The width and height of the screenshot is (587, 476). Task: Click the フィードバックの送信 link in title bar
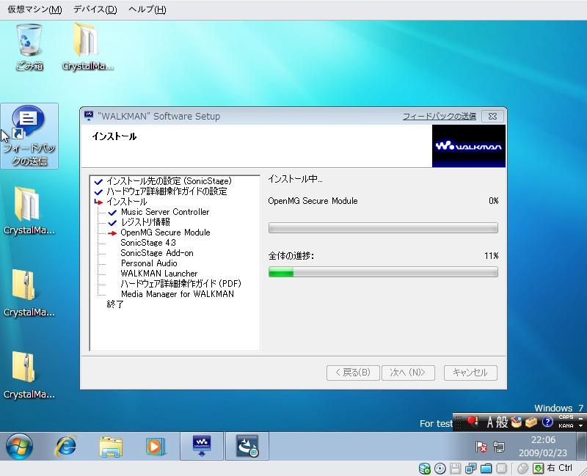click(439, 116)
